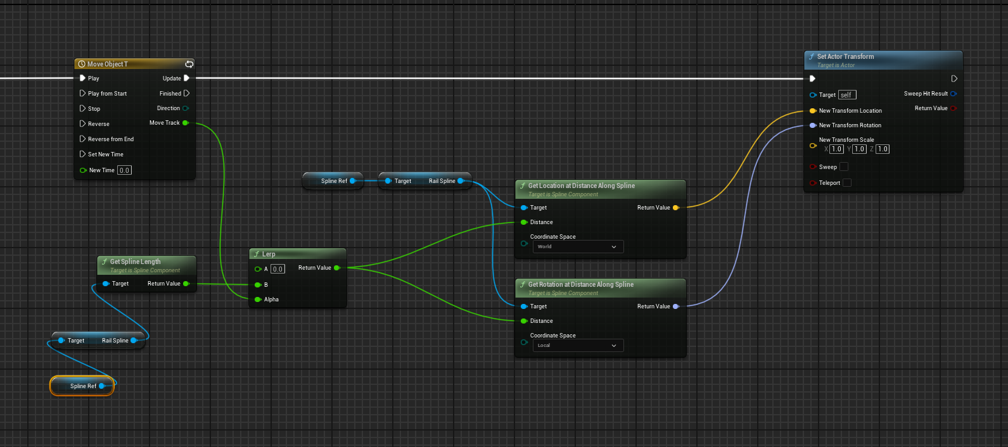Image resolution: width=1008 pixels, height=447 pixels.
Task: Click Get Rotation node Return Value pin
Action: (x=676, y=306)
